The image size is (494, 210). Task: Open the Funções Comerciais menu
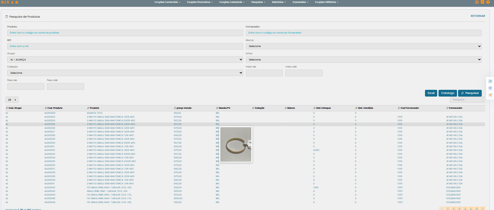point(167,2)
